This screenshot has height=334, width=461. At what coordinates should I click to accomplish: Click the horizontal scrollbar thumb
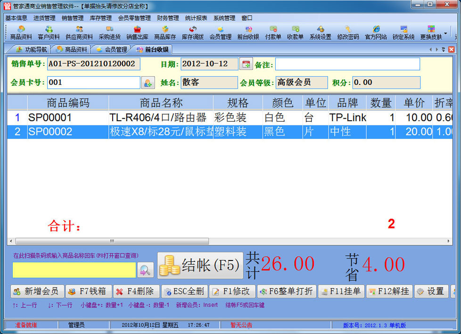pyautogui.click(x=112, y=241)
